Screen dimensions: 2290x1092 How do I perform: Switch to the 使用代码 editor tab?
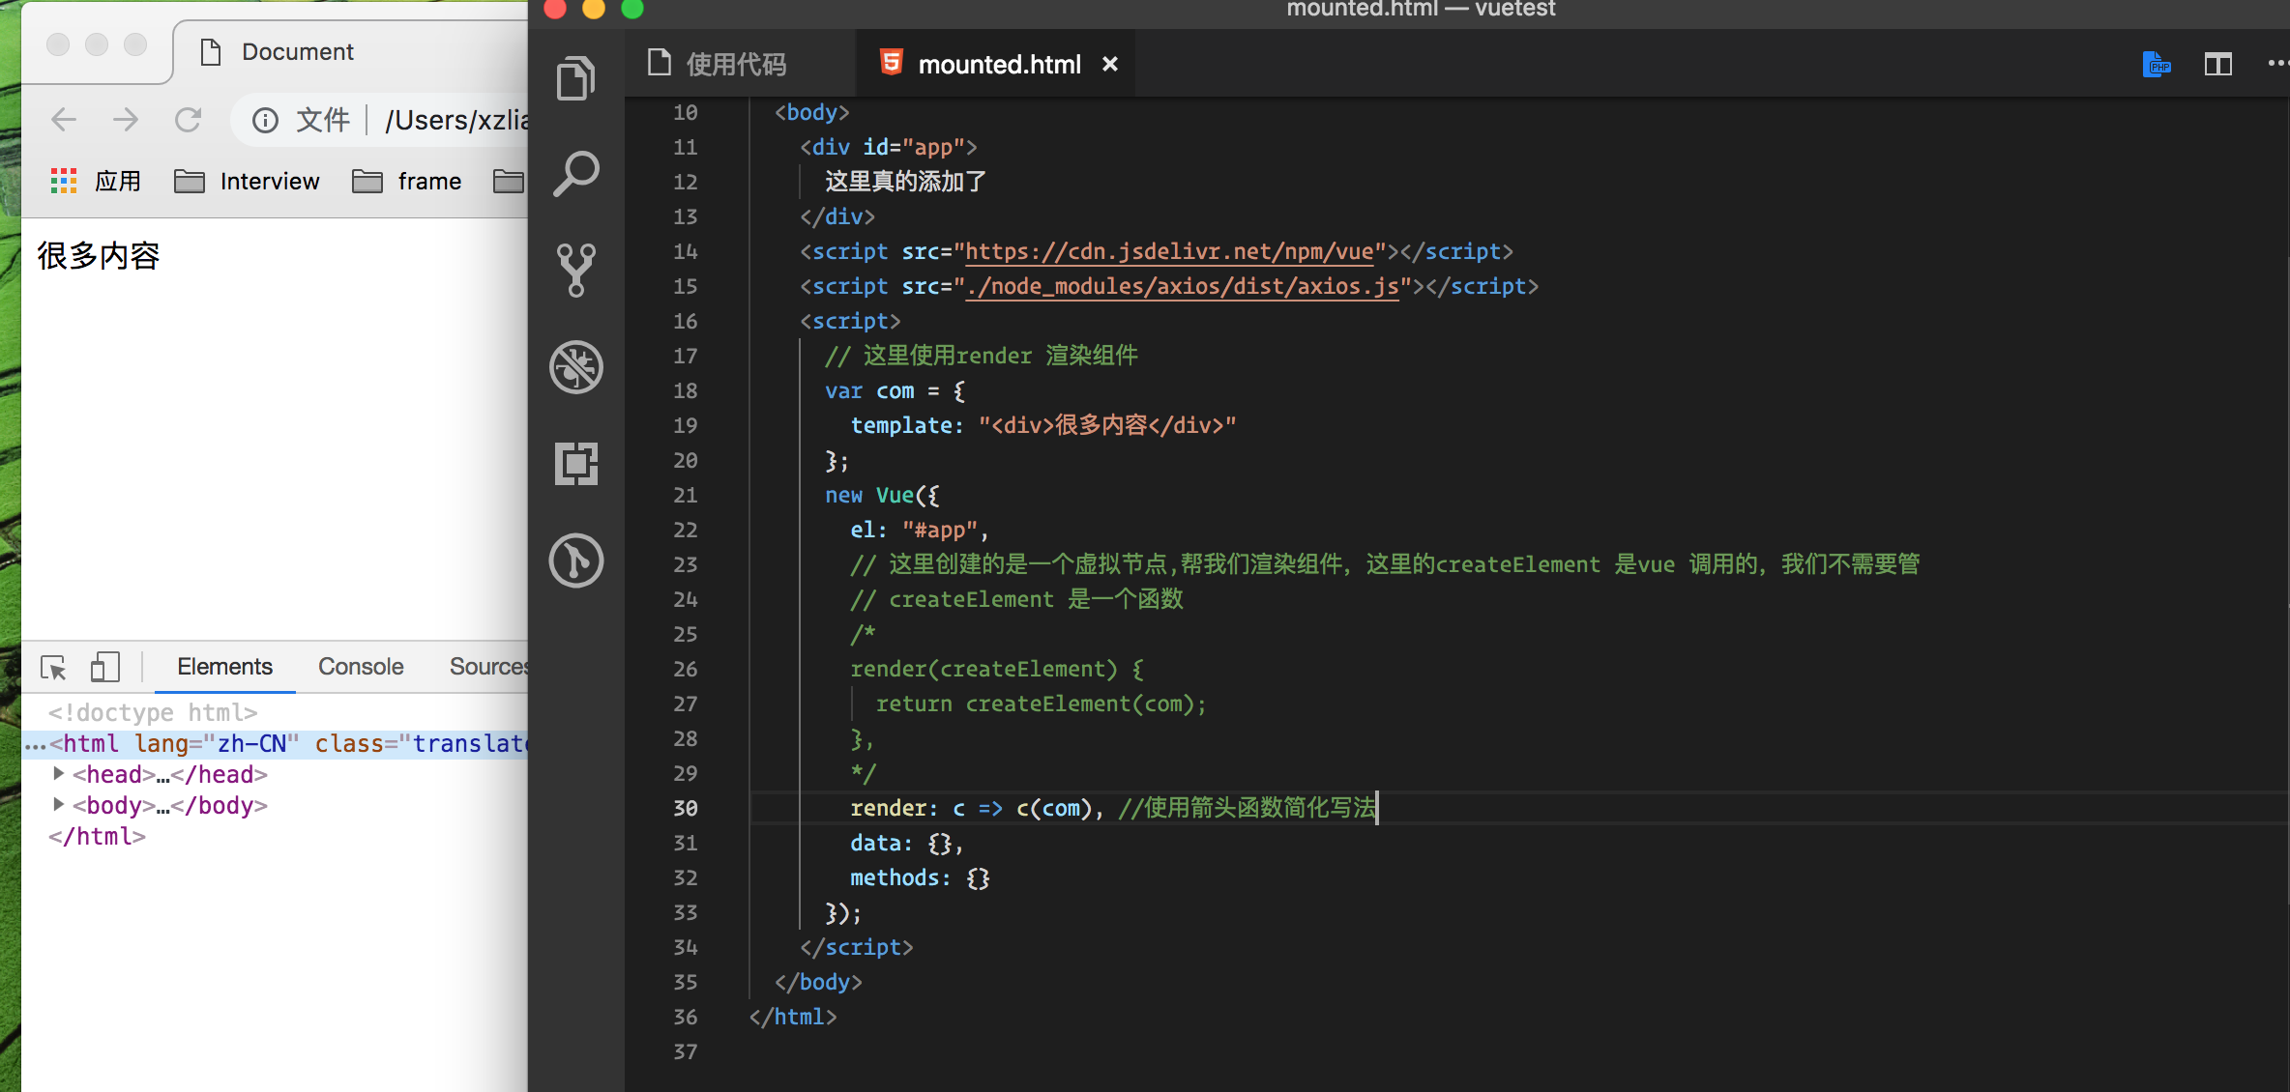tap(735, 65)
